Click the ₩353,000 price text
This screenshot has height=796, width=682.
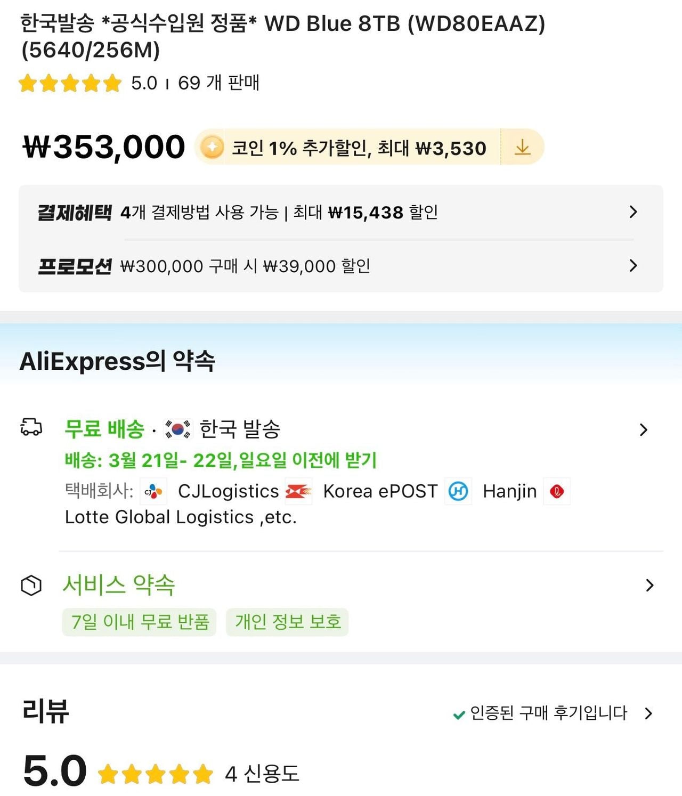[x=104, y=147]
